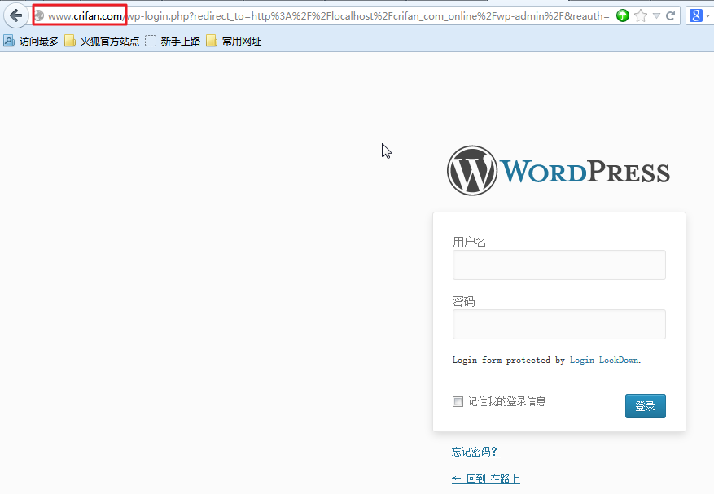Follow the 回到 在路上 link
Viewport: 714px width, 494px height.
coord(486,479)
